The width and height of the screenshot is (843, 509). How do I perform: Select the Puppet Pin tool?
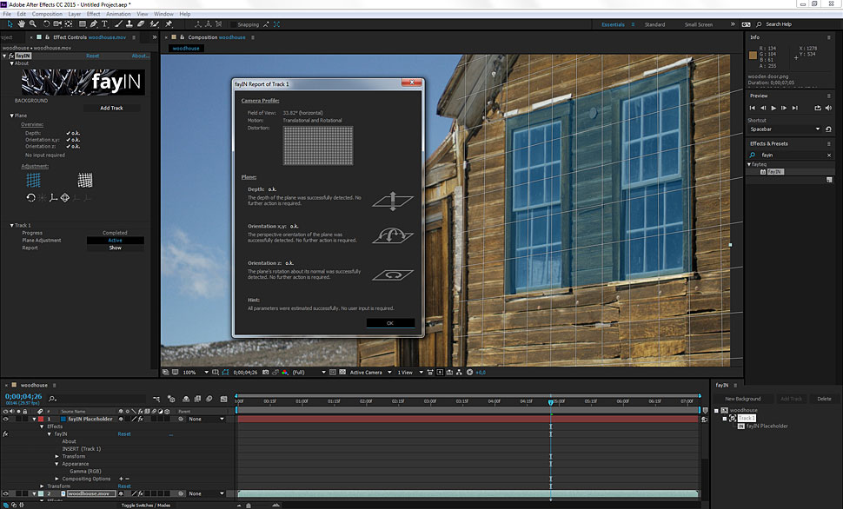point(169,24)
